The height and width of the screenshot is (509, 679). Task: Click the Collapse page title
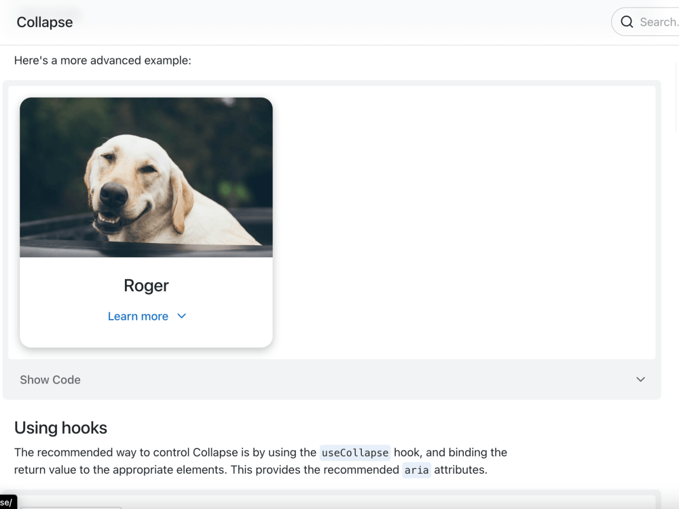click(x=45, y=22)
